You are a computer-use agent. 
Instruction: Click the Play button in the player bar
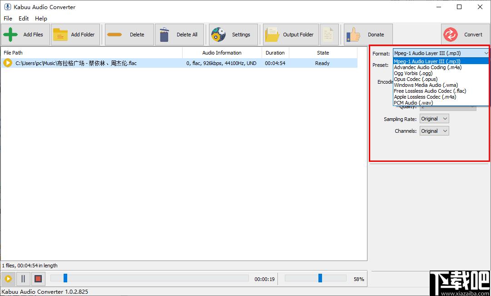8,278
